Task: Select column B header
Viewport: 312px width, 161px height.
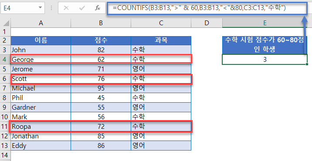Action: 101,23
